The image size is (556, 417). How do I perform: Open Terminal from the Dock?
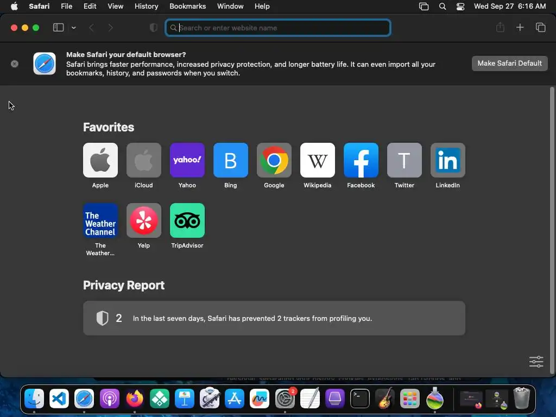360,398
